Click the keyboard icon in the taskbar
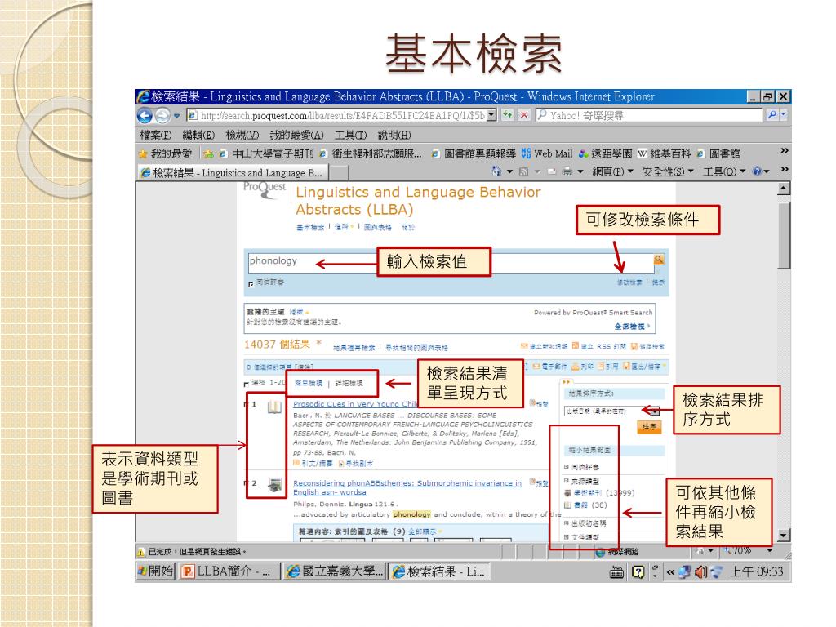The width and height of the screenshot is (836, 627). 617,572
